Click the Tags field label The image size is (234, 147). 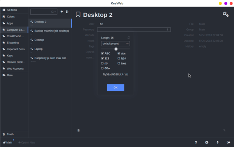pyautogui.click(x=92, y=46)
